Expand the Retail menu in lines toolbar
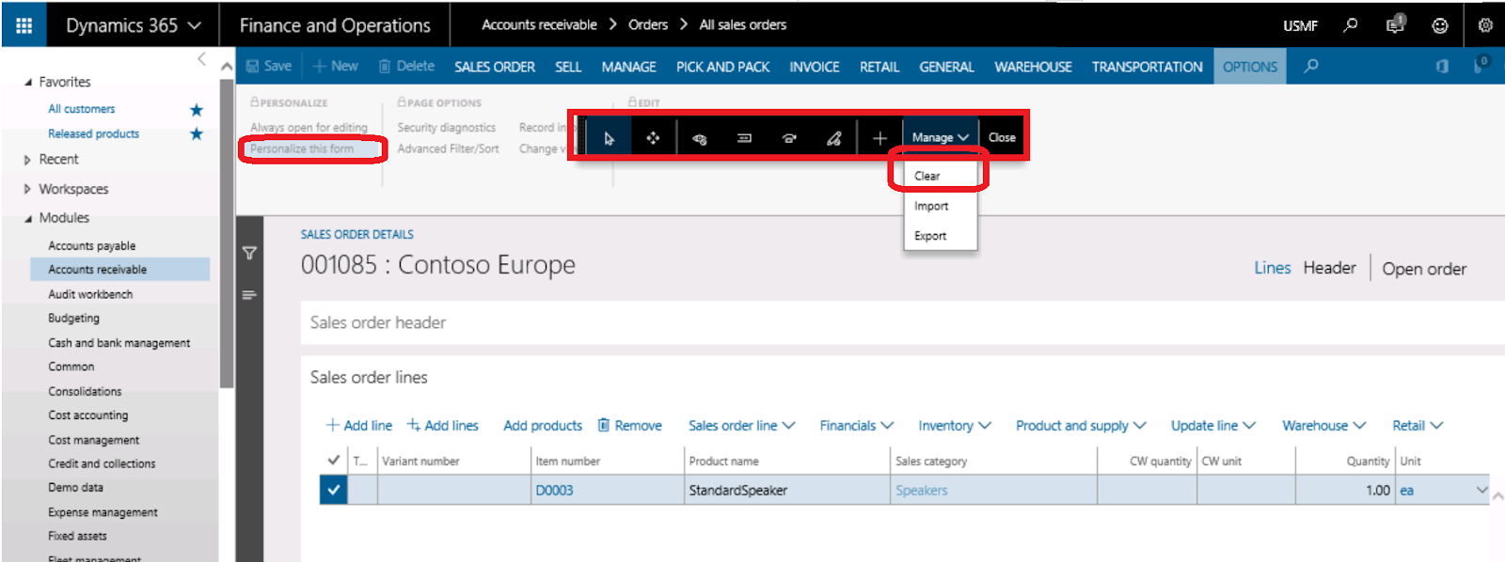Viewport: 1505px width, 562px height. pyautogui.click(x=1418, y=426)
